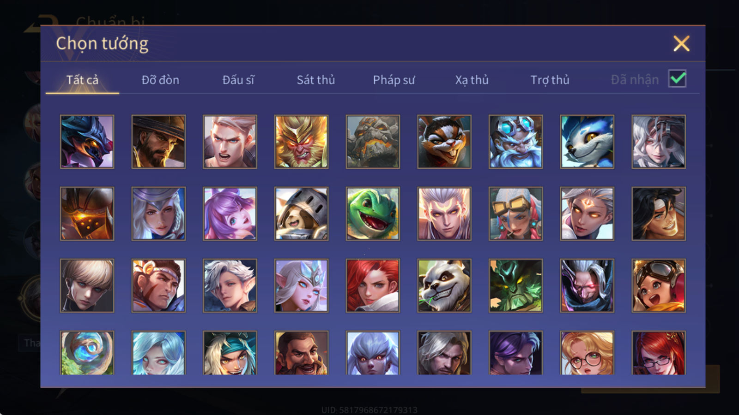Pick the purple-haired pink fairy hero

(230, 213)
